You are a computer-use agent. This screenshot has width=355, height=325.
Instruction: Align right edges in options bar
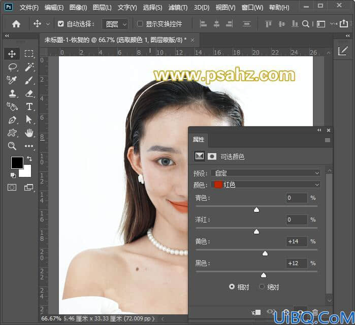(230, 24)
